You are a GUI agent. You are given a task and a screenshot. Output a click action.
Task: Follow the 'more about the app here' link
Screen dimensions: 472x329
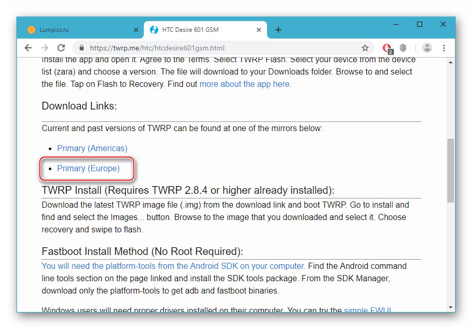tap(246, 84)
